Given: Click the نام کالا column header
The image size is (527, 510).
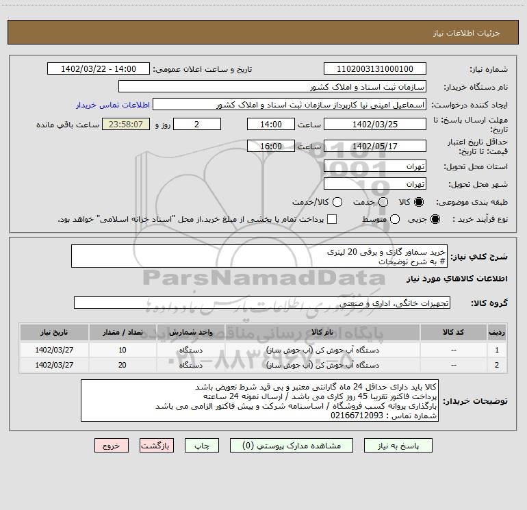Looking at the screenshot, I should [x=322, y=332].
